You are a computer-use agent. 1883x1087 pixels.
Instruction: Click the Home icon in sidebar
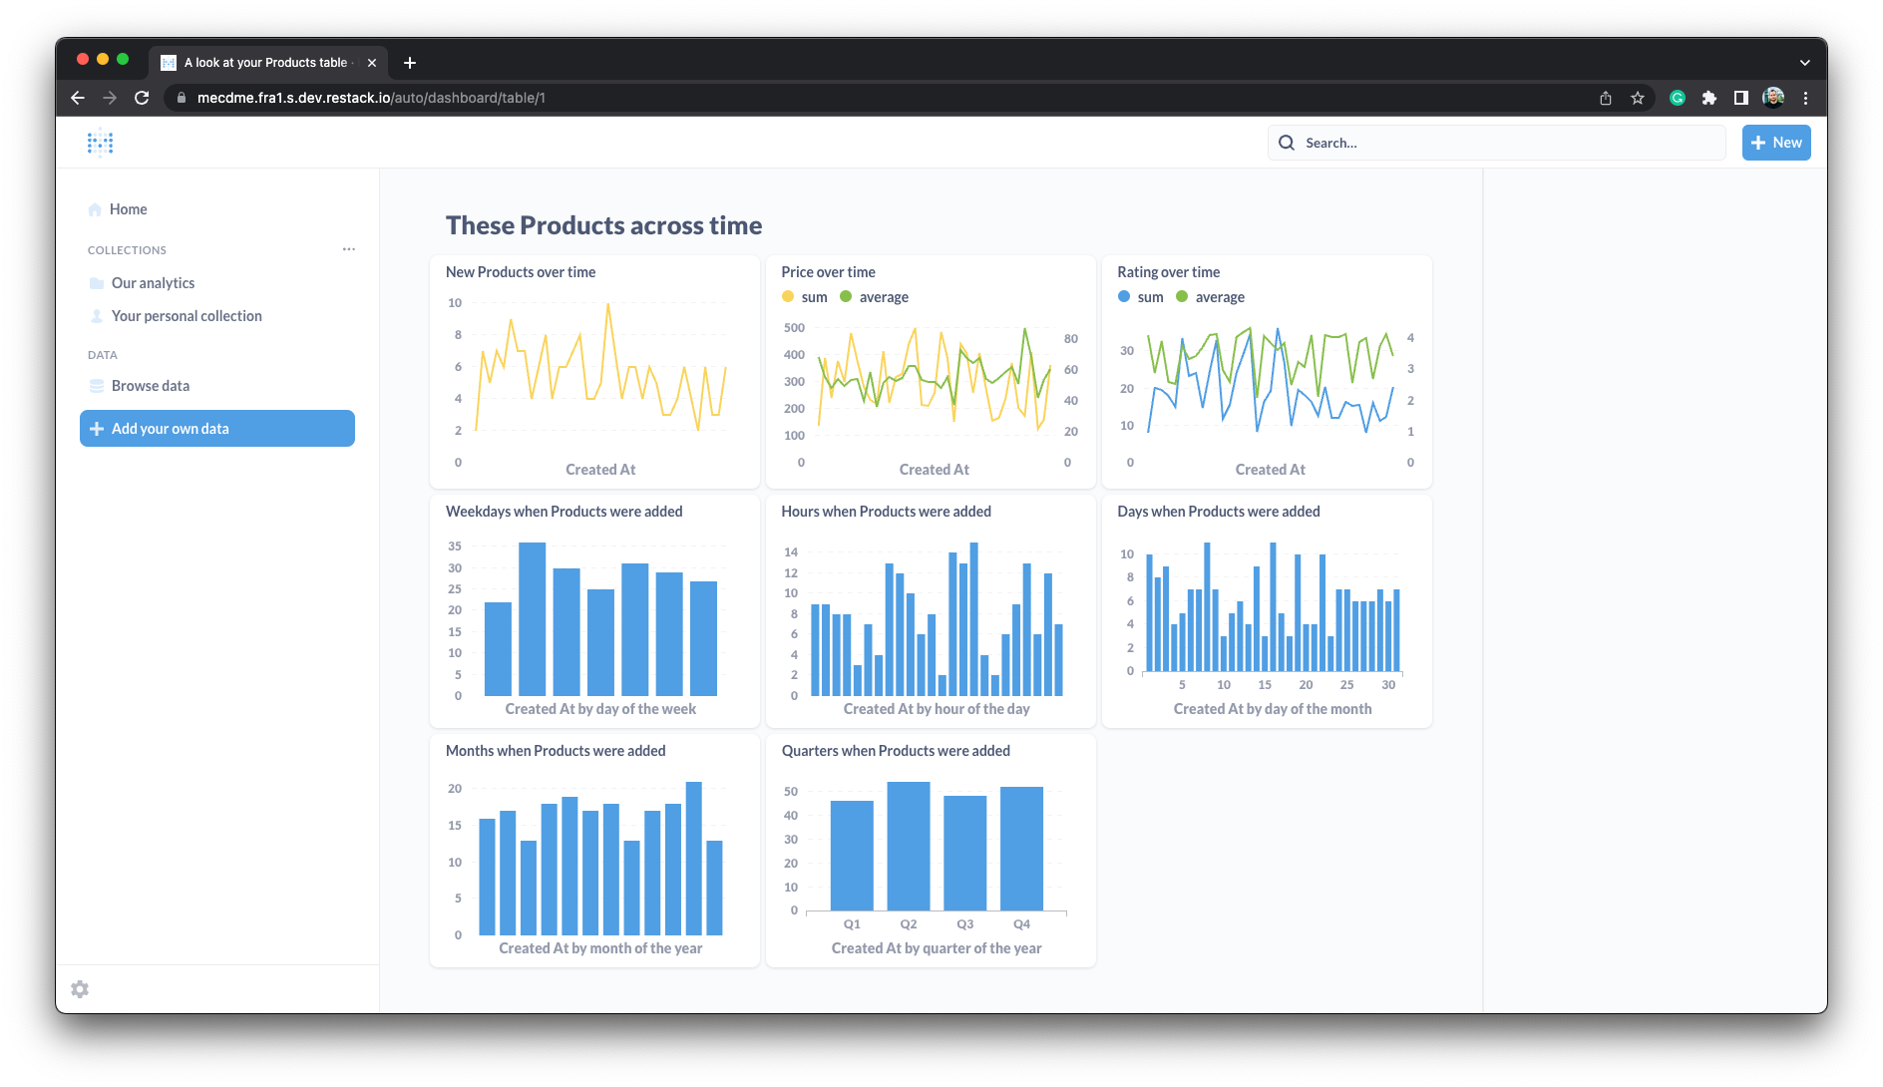click(95, 209)
